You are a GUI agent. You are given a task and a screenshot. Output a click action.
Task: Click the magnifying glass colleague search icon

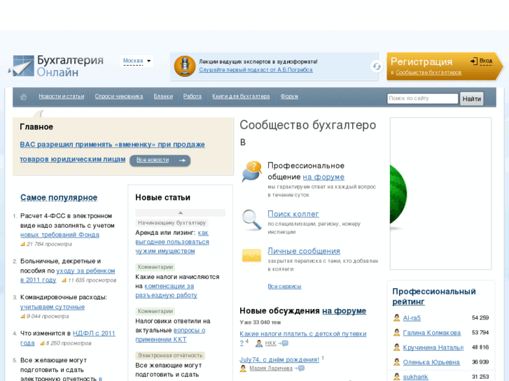pos(251,220)
